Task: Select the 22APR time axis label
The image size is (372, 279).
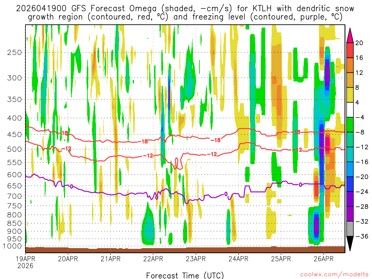Action: [x=153, y=259]
